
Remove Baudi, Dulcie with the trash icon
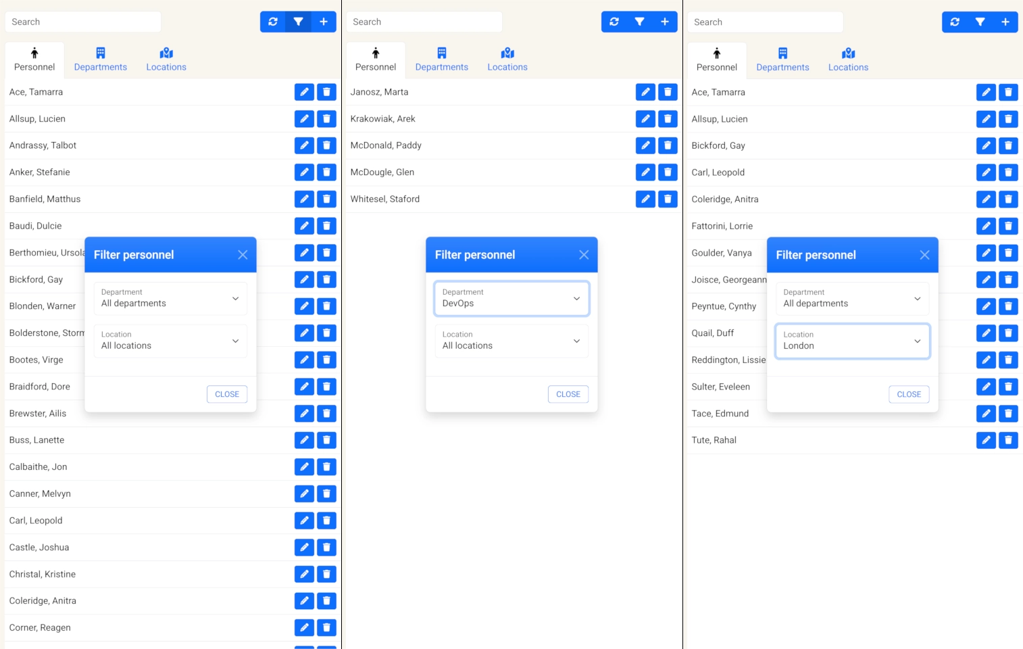click(x=326, y=226)
